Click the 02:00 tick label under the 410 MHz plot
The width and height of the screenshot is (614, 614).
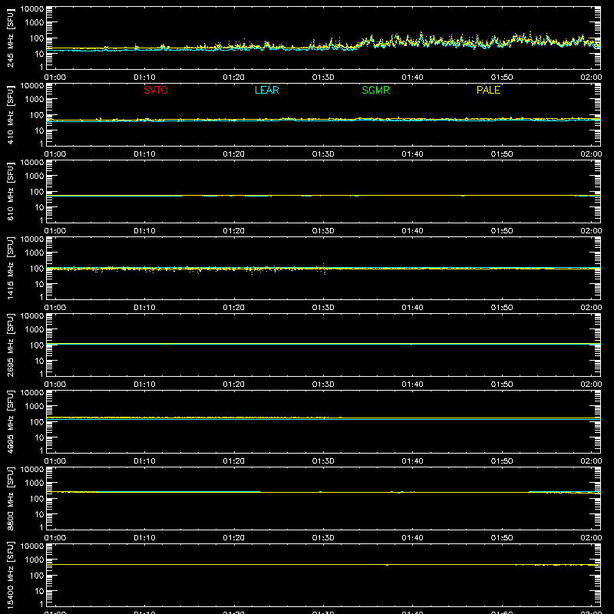(591, 154)
